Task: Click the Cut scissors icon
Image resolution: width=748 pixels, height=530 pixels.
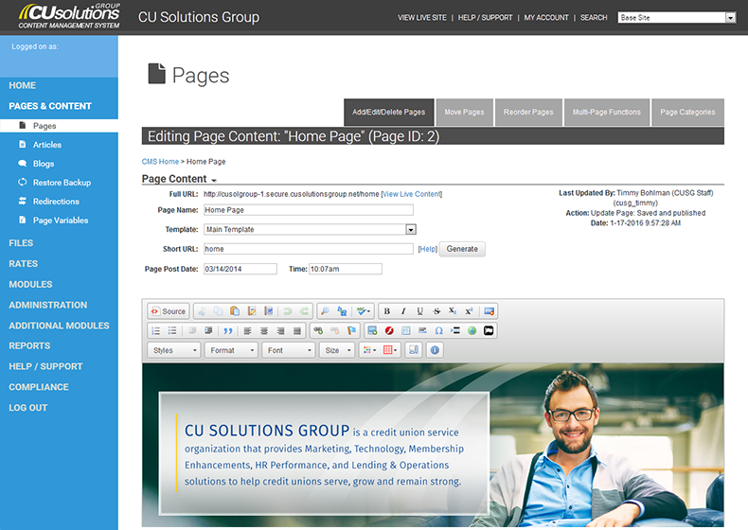Action: [202, 311]
